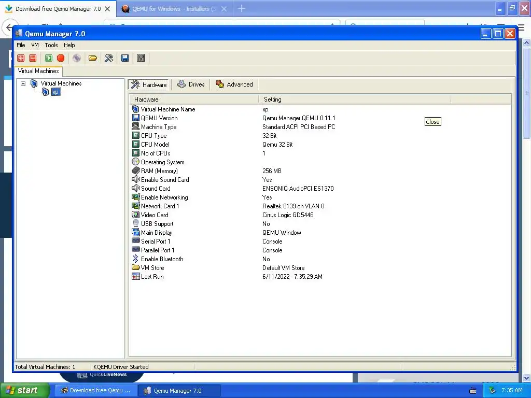
Task: Click the Windows start button
Action: click(25, 390)
